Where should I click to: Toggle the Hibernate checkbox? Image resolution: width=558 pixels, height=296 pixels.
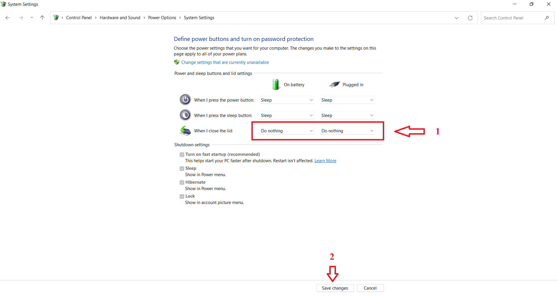tap(182, 183)
